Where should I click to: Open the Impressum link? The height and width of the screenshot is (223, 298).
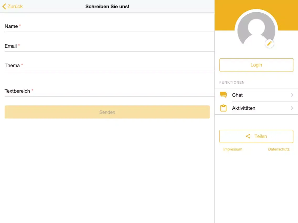pos(233,149)
